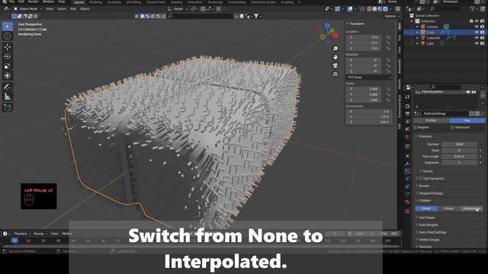Select the Annotate pencil tool
Screen dimensions: 488x274
8,87
